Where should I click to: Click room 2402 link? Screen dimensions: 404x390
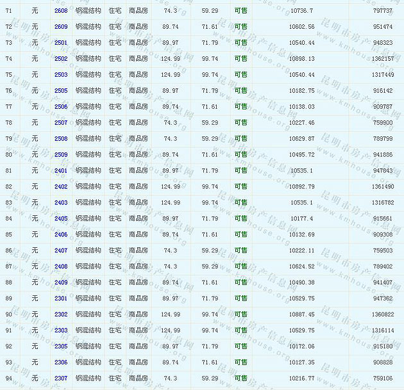[x=61, y=187]
